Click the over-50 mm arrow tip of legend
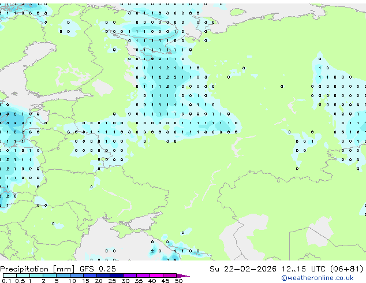The height and width of the screenshot is (283, 366). click(x=183, y=275)
